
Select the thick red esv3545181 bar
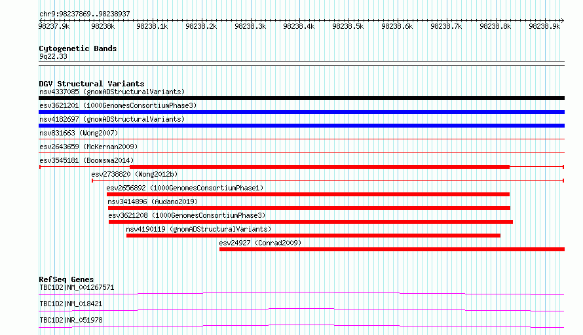click(x=320, y=167)
